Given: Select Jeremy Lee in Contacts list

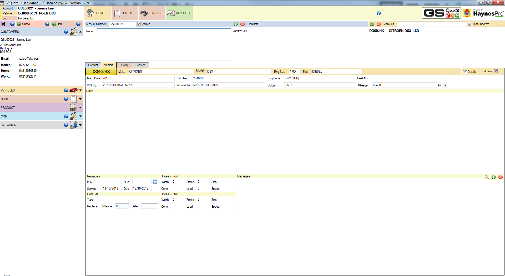Looking at the screenshot, I should [x=240, y=31].
